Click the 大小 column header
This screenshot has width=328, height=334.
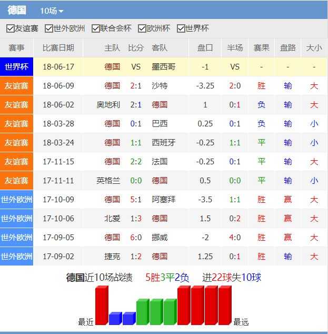314,48
